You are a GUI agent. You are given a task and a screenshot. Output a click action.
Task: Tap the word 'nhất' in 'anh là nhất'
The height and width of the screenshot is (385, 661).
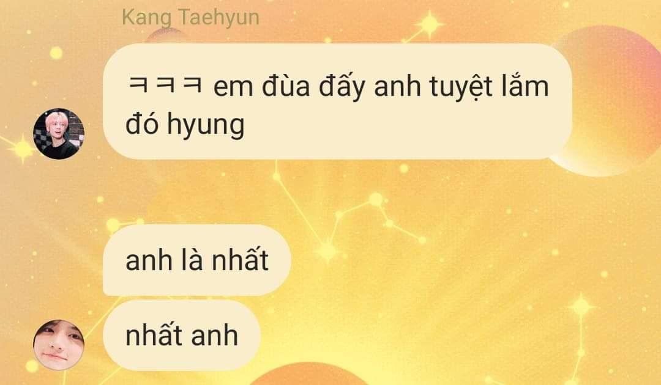240,260
